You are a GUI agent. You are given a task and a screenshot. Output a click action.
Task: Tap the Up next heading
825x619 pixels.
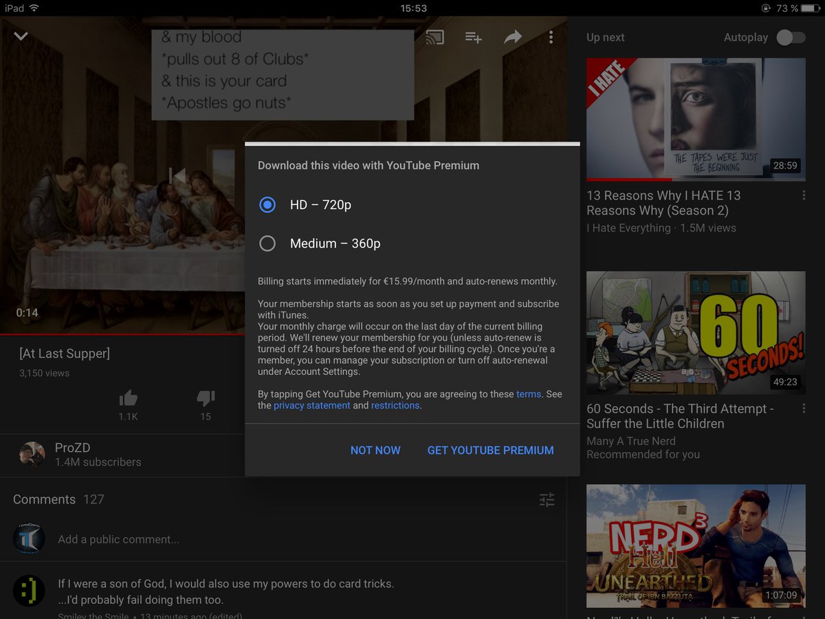(606, 37)
